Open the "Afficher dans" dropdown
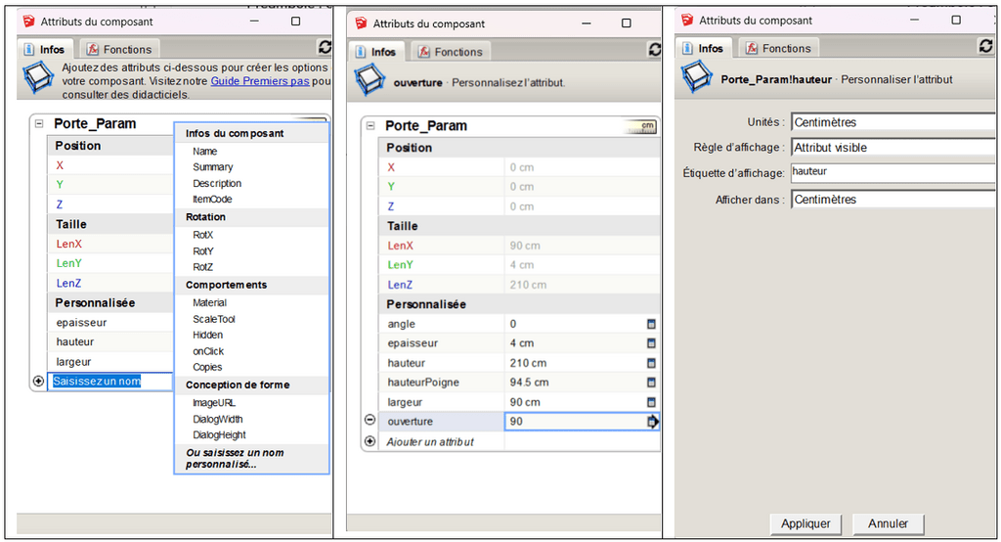This screenshot has width=1001, height=542. point(893,200)
